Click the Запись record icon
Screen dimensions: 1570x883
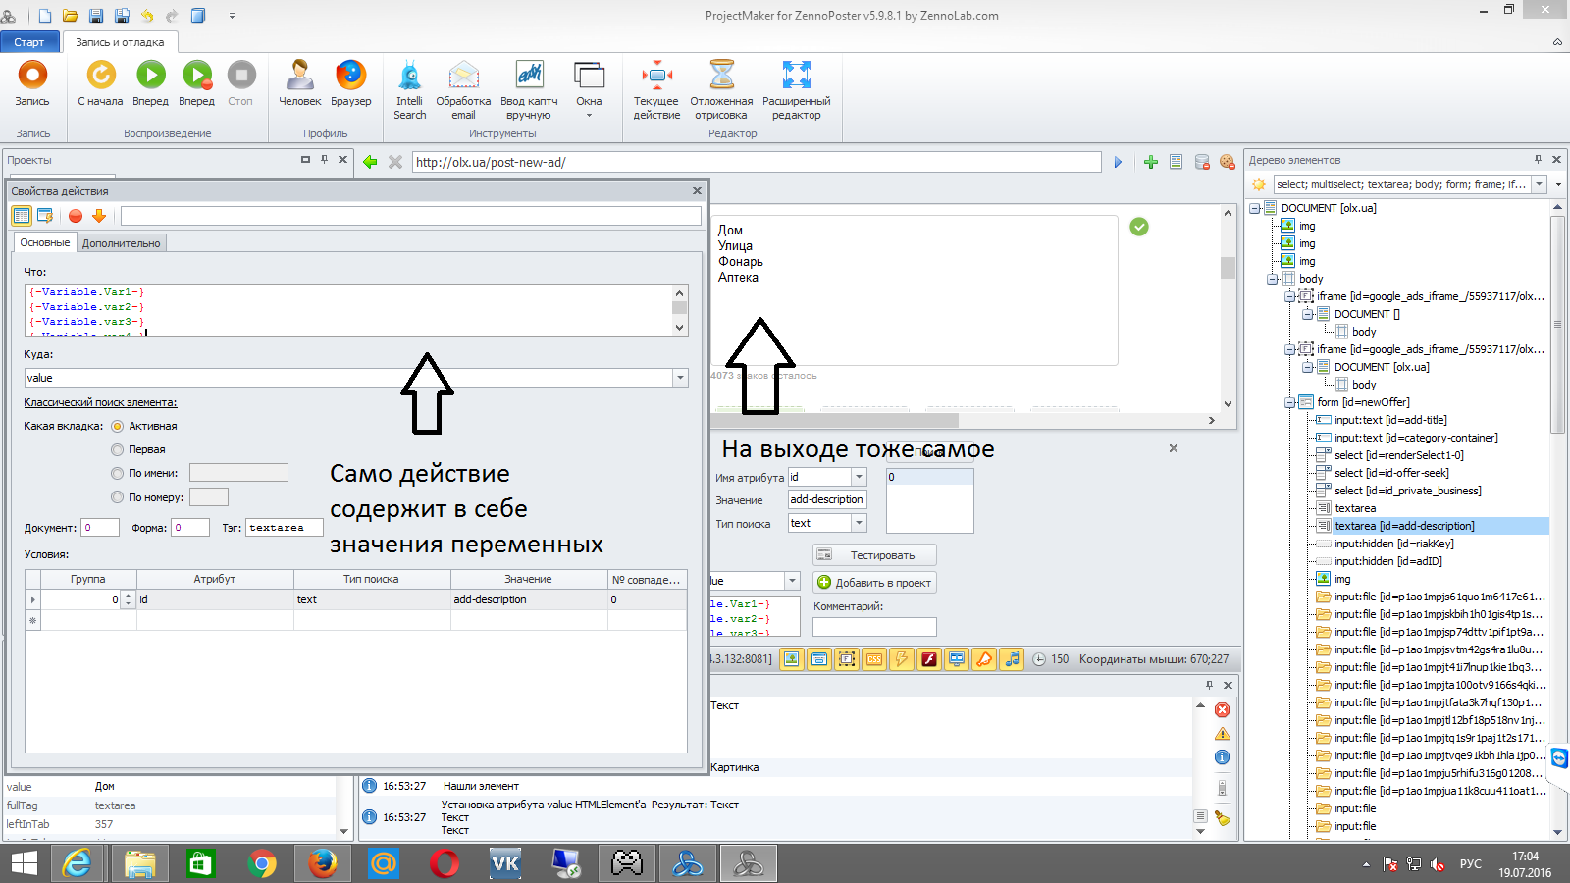click(32, 76)
